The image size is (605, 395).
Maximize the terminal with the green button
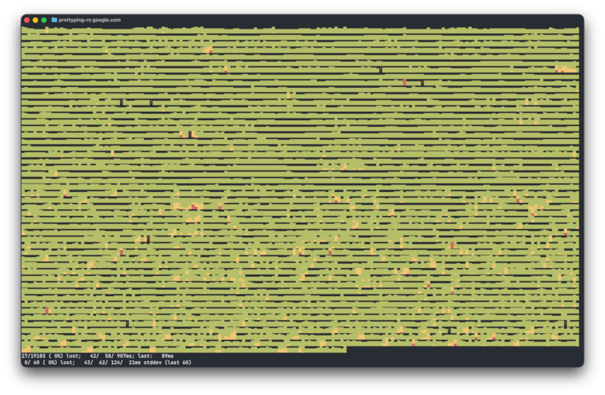pos(44,20)
